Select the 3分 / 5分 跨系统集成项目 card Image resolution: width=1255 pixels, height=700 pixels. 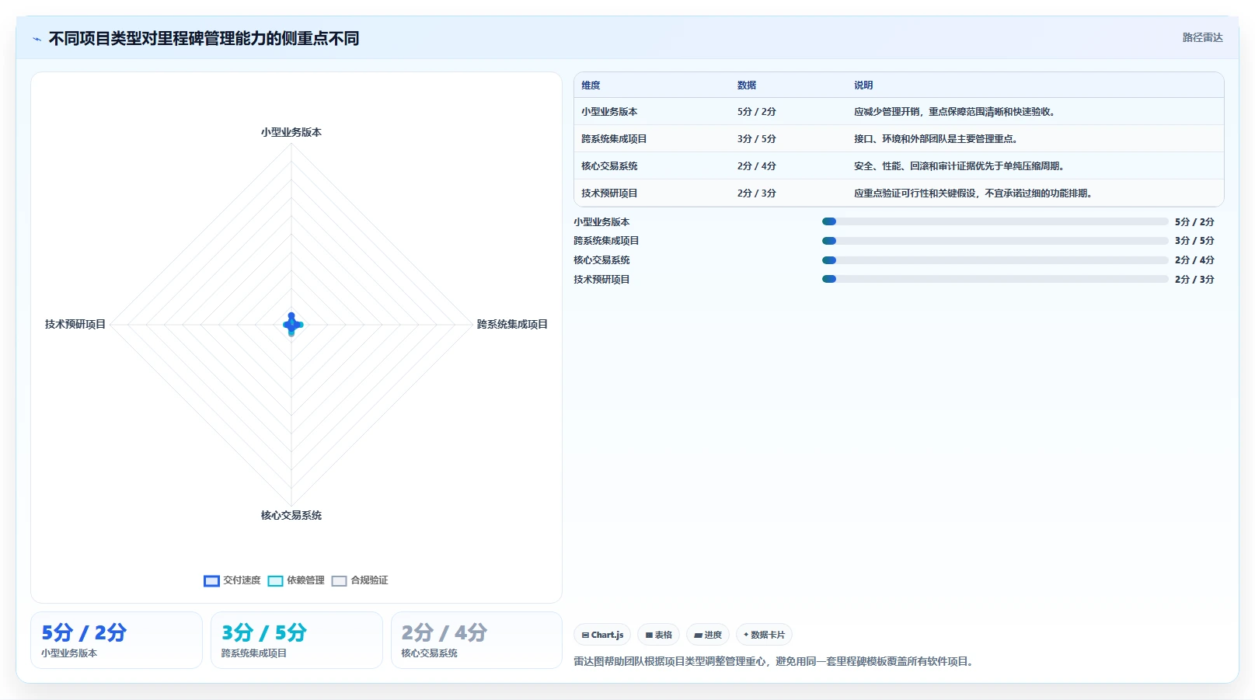coord(297,640)
